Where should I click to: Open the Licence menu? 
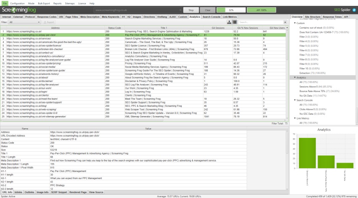82,3
